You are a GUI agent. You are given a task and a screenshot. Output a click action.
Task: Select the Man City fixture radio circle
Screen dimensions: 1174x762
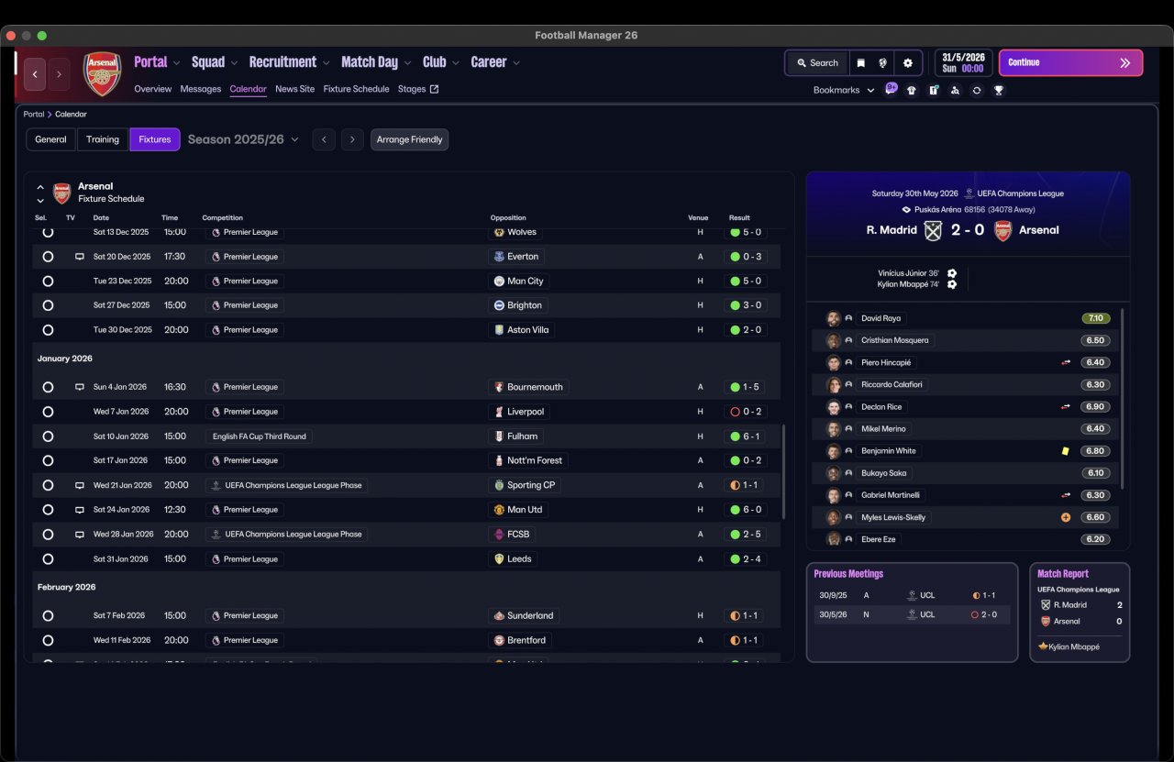(x=48, y=282)
